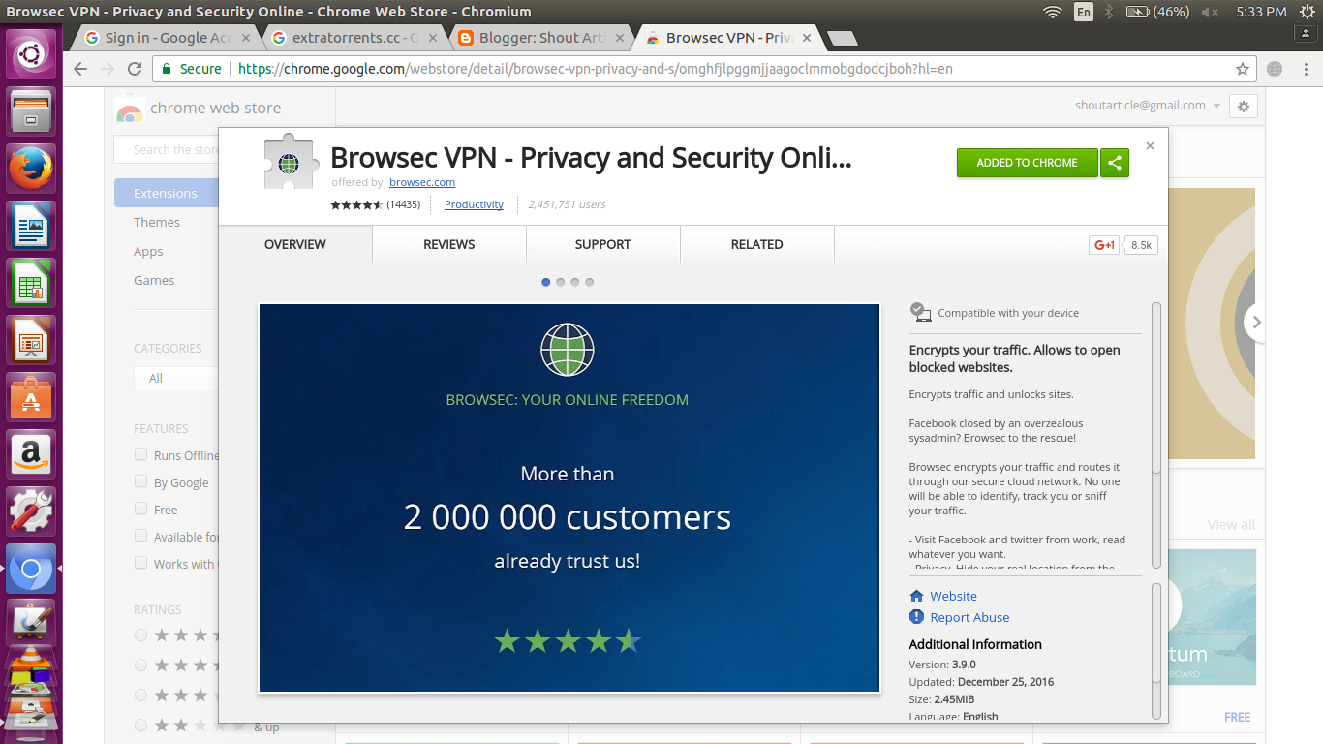Image resolution: width=1323 pixels, height=744 pixels.
Task: Click the green share icon button
Action: [x=1115, y=163]
